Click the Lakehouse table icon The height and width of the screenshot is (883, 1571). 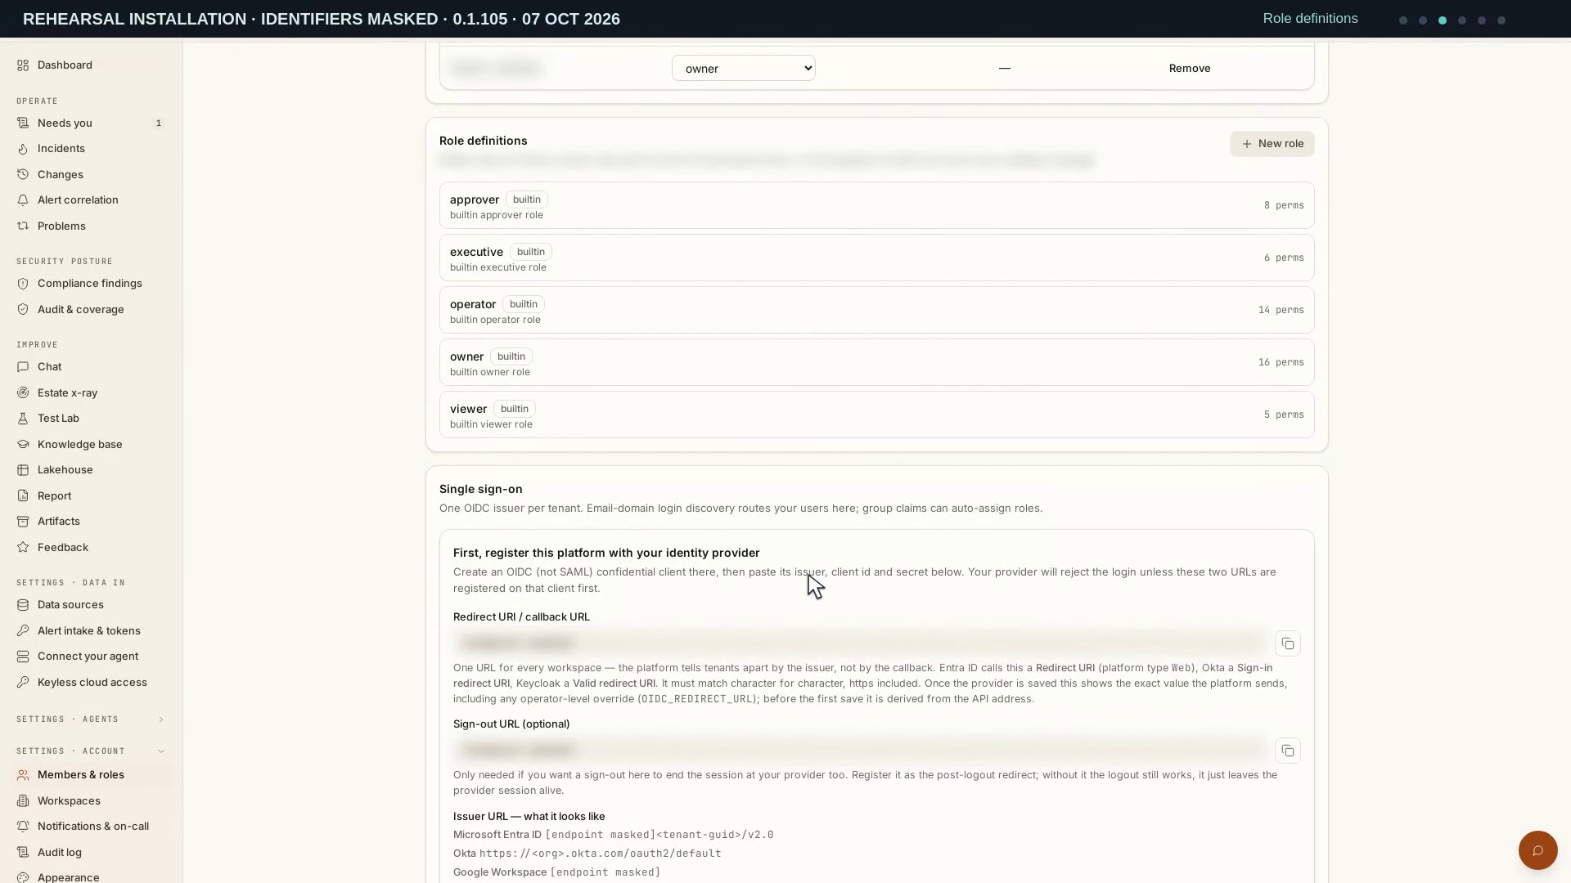pos(23,470)
